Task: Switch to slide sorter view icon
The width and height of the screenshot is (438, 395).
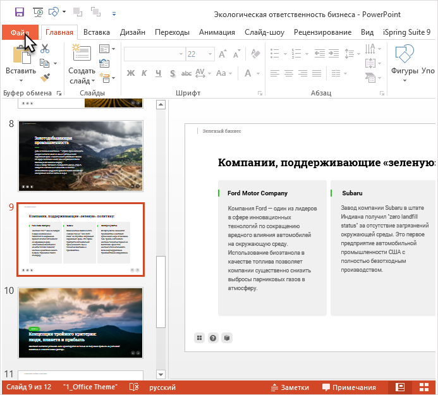Action: click(x=424, y=387)
